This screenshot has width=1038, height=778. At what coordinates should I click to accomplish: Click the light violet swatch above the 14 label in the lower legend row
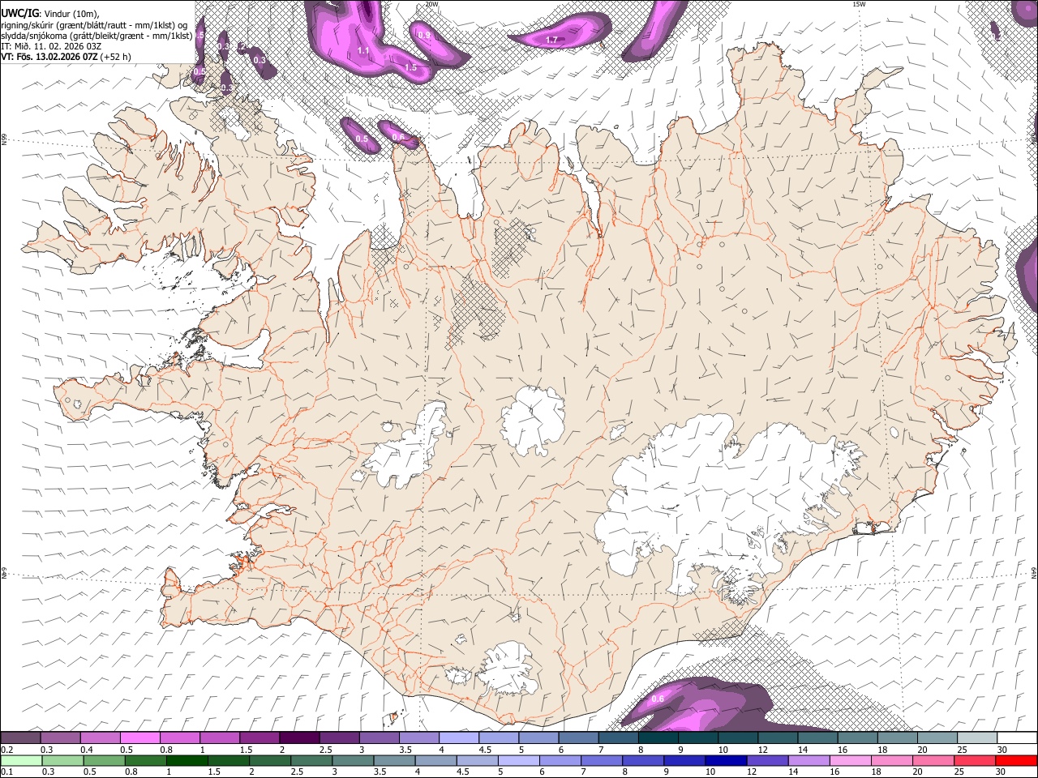(808, 760)
